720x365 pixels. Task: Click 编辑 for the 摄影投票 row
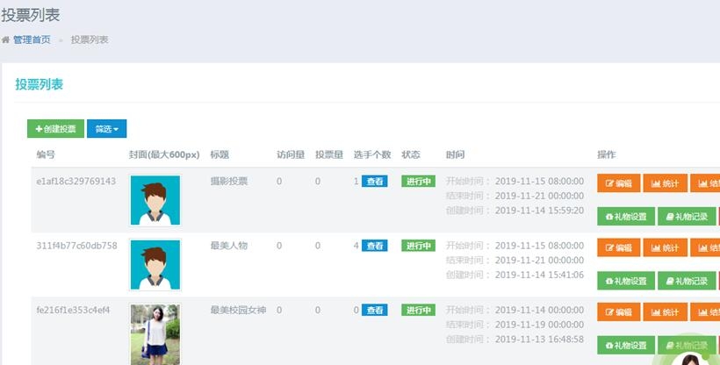tap(618, 183)
